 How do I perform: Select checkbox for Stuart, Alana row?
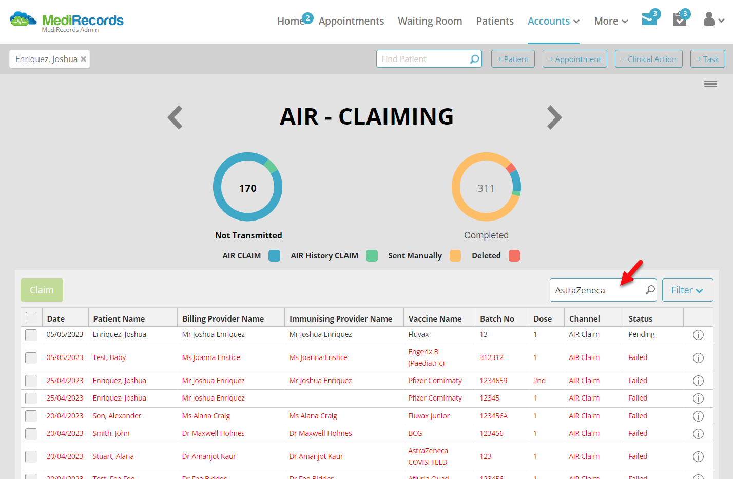[x=31, y=457]
